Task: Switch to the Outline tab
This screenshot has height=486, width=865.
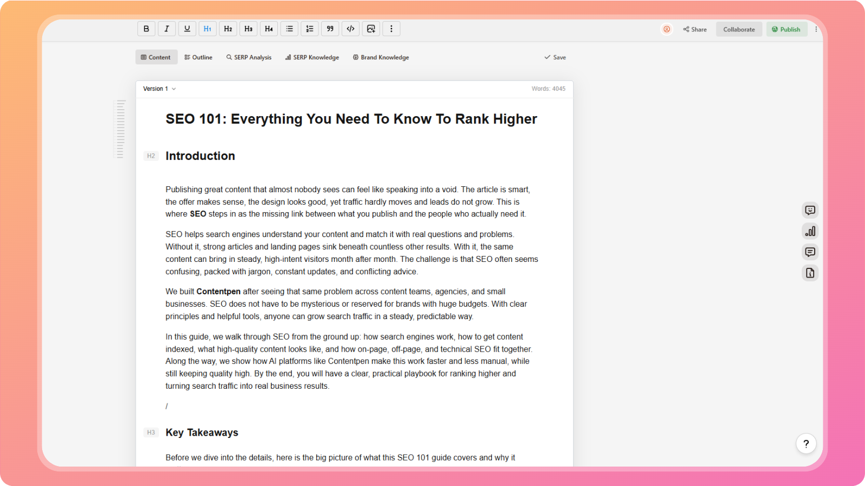Action: tap(198, 57)
